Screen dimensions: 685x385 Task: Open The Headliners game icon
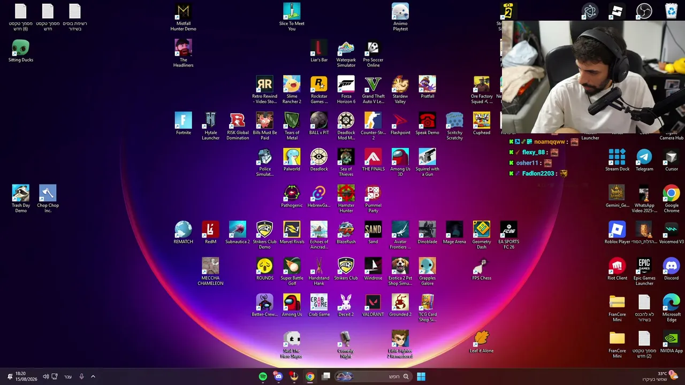(x=183, y=53)
